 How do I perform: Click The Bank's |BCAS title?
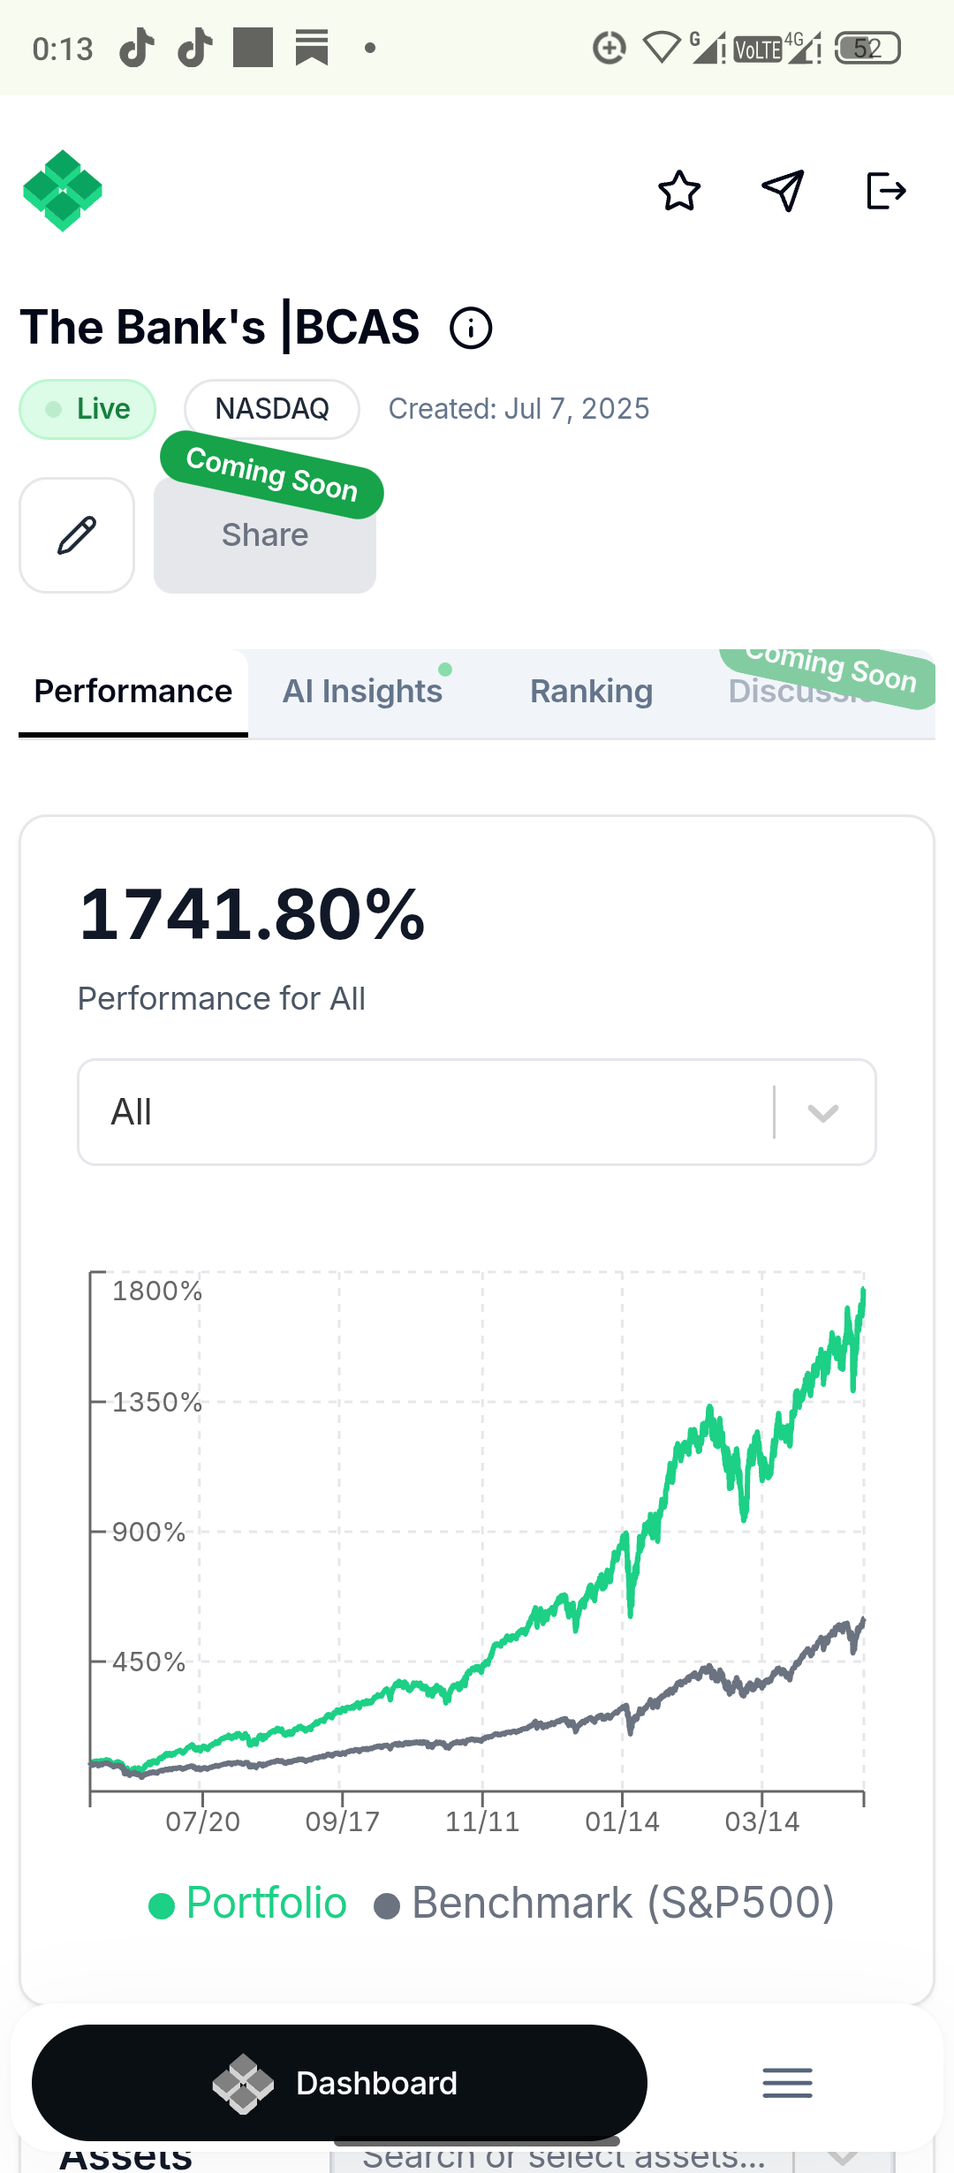(x=220, y=327)
